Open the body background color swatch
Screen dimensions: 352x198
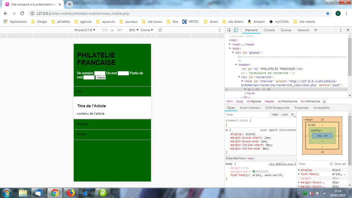click(254, 171)
